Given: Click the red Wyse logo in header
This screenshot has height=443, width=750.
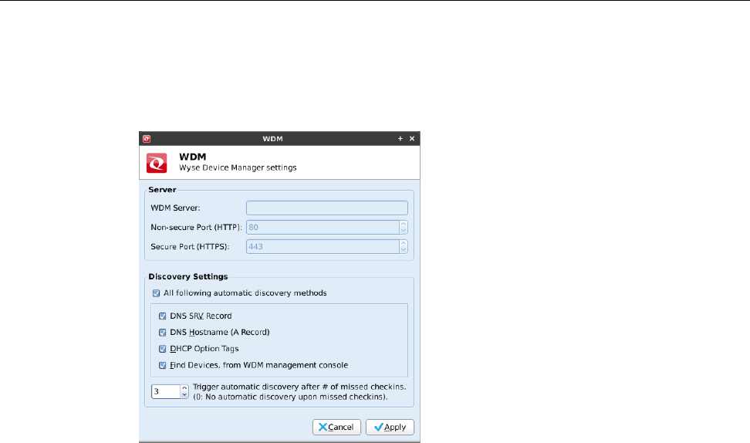Looking at the screenshot, I should point(157,163).
